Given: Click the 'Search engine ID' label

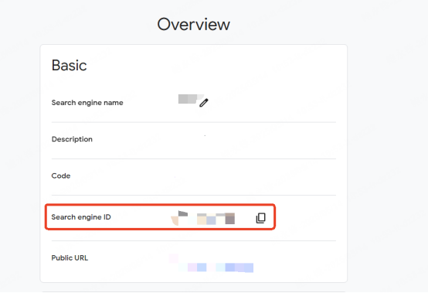Looking at the screenshot, I should (x=81, y=217).
